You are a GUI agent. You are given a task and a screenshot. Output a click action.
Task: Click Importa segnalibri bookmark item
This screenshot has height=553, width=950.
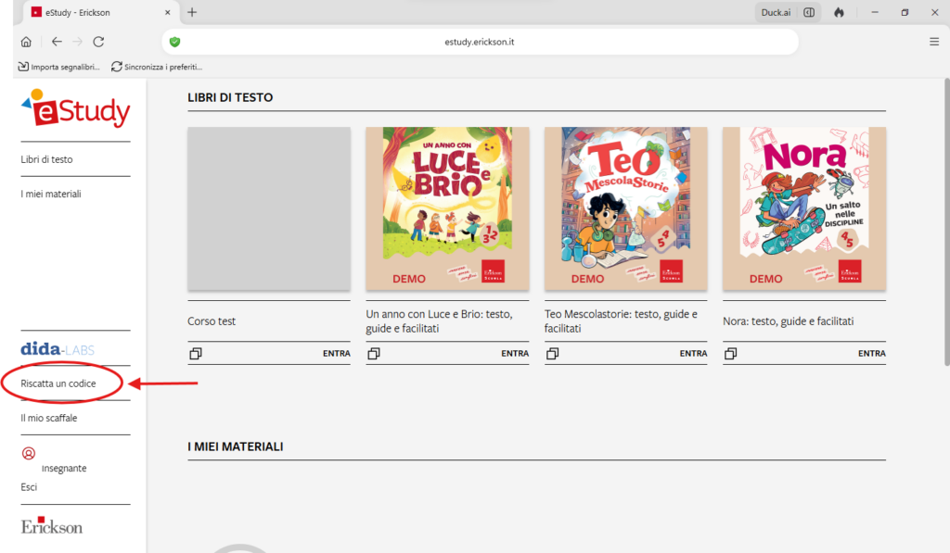point(58,67)
